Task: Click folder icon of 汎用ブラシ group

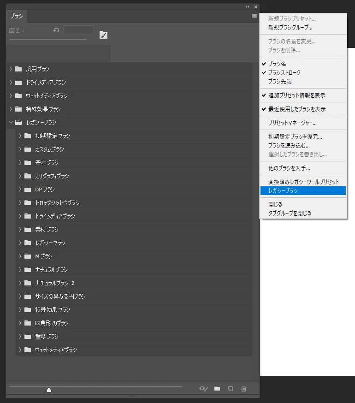Action: click(18, 69)
